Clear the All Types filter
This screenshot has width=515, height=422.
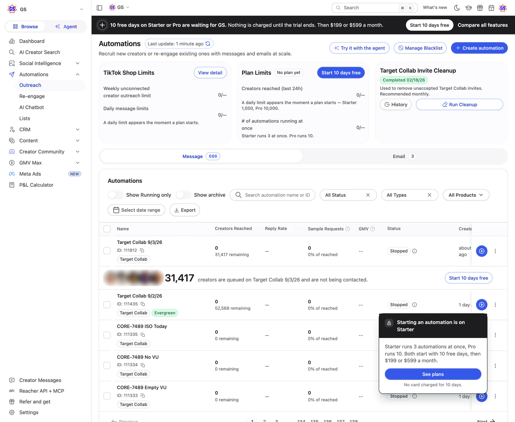pos(429,195)
